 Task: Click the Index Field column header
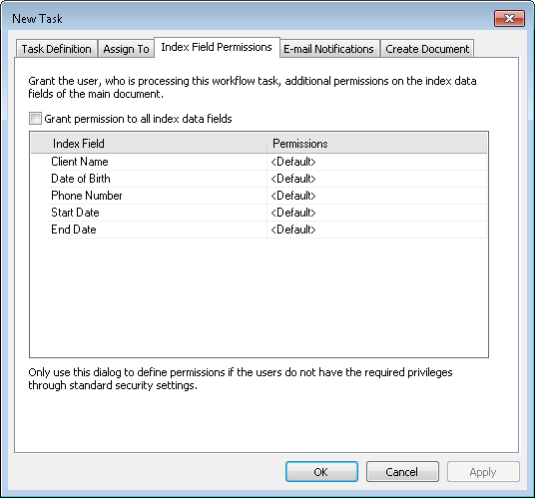(149, 144)
